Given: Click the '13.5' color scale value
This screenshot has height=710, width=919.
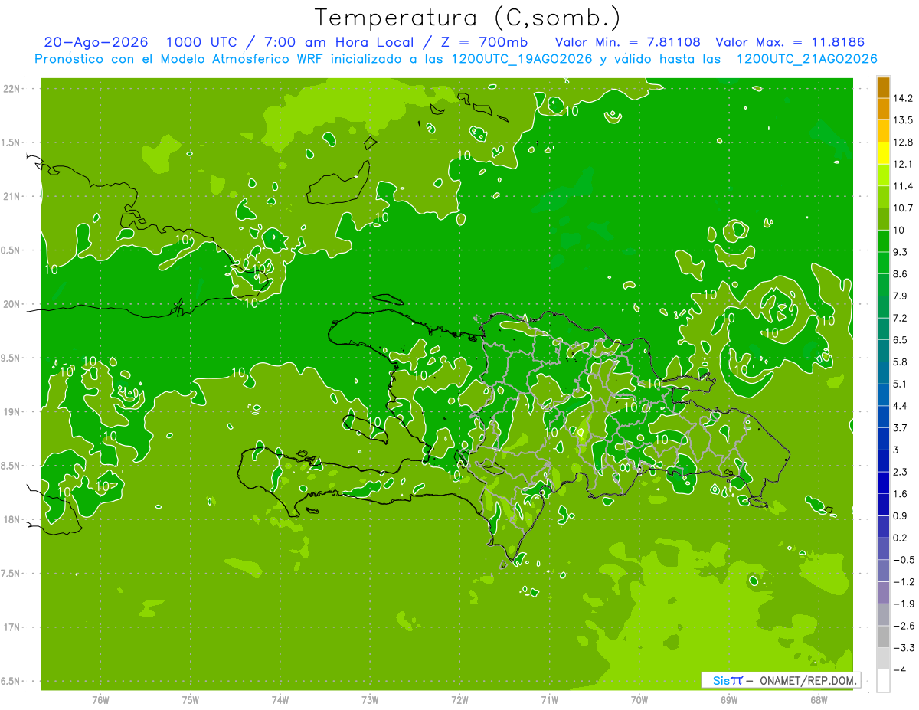Looking at the screenshot, I should [903, 120].
